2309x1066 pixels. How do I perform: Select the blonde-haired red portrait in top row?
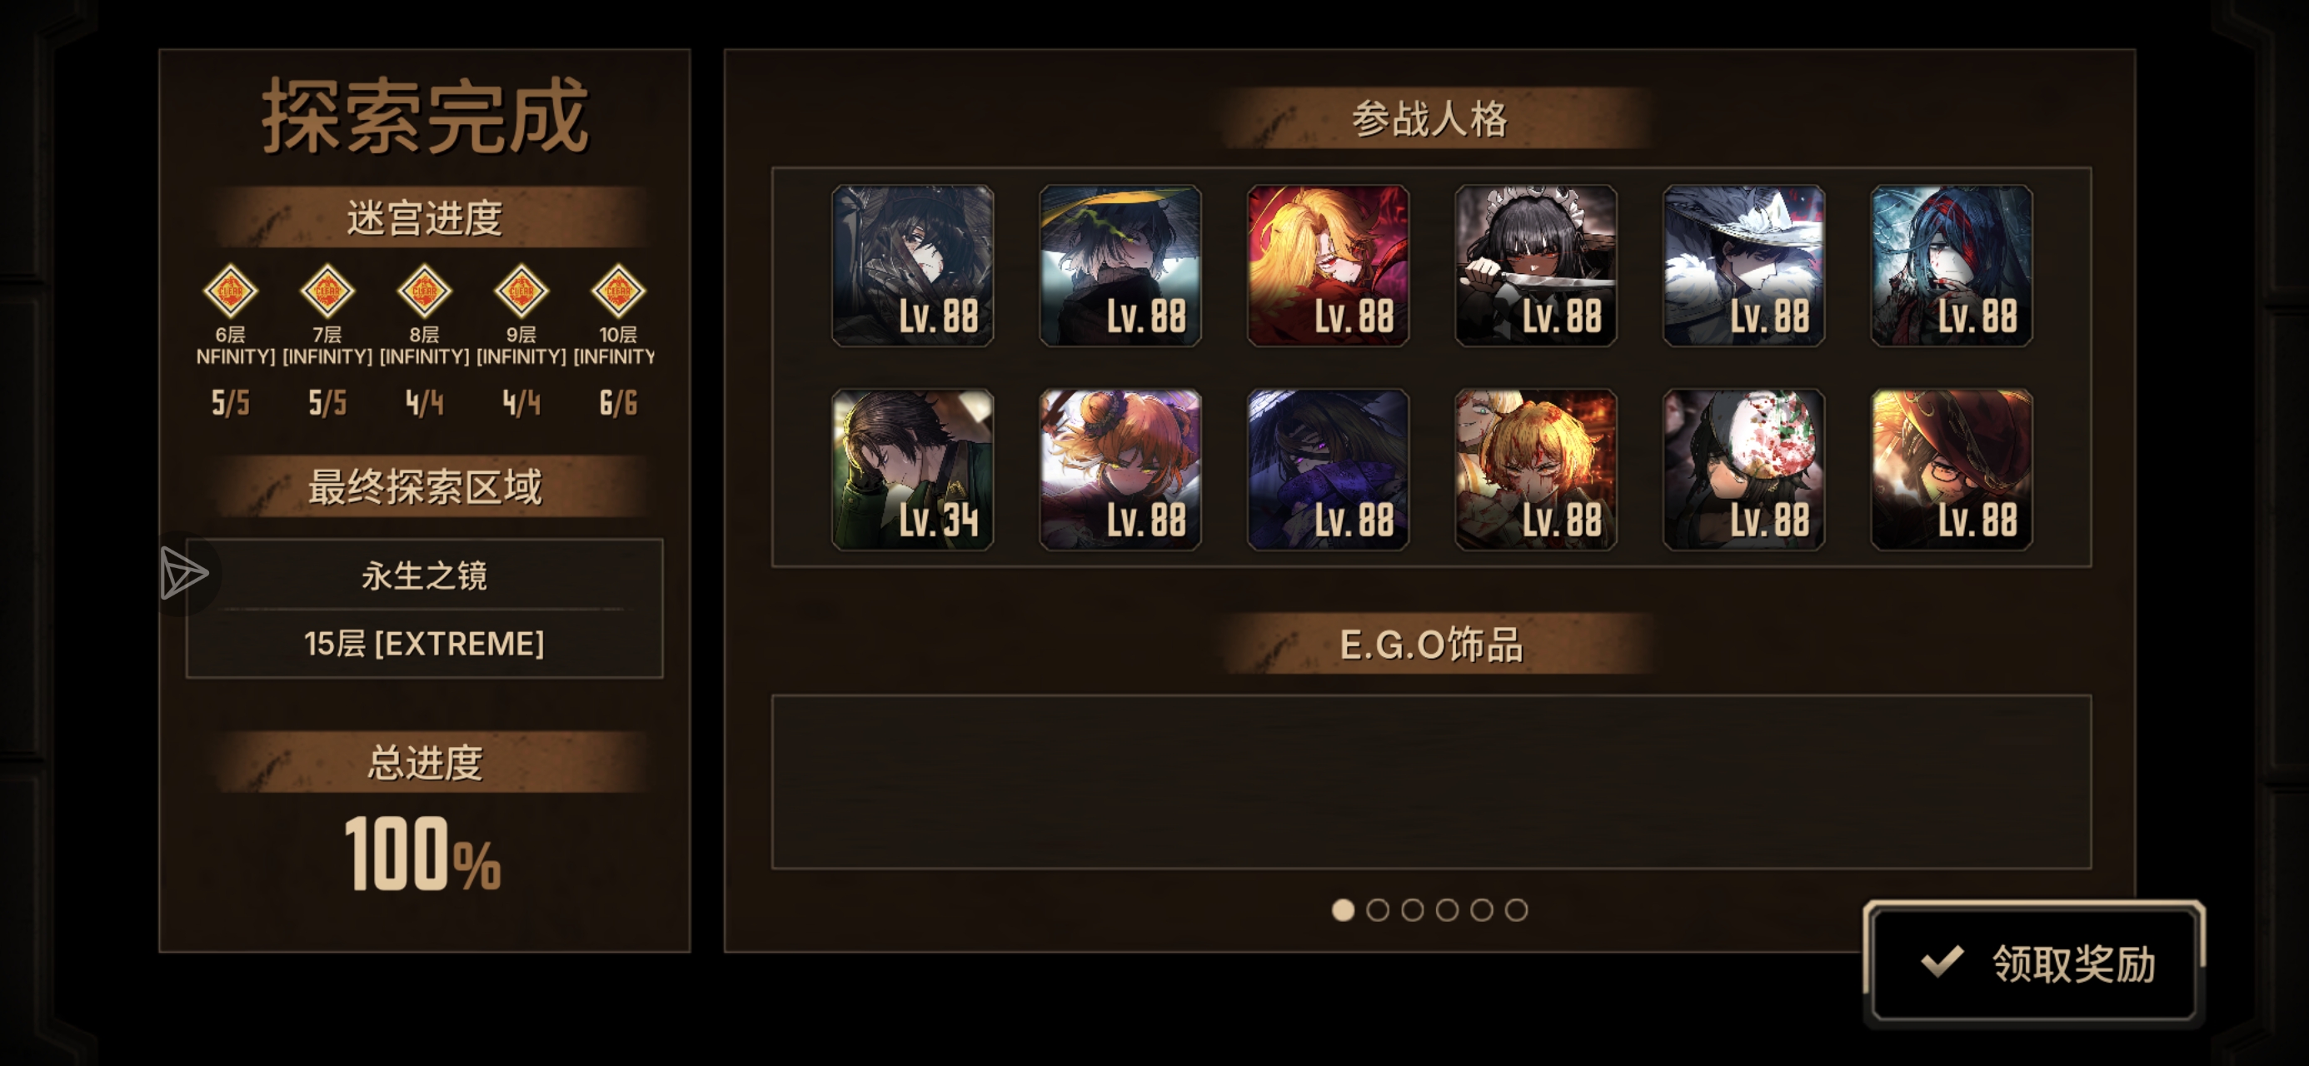[1328, 266]
